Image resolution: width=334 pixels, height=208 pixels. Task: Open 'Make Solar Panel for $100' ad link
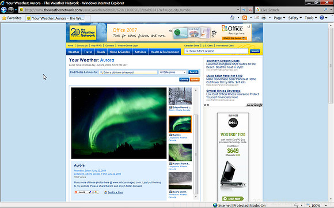click(225, 76)
